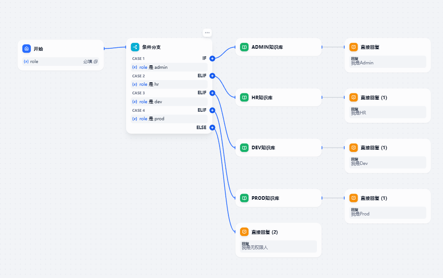443x278 pixels.
Task: Click the reply icon beside the 我是Admin node
Action: tap(353, 47)
